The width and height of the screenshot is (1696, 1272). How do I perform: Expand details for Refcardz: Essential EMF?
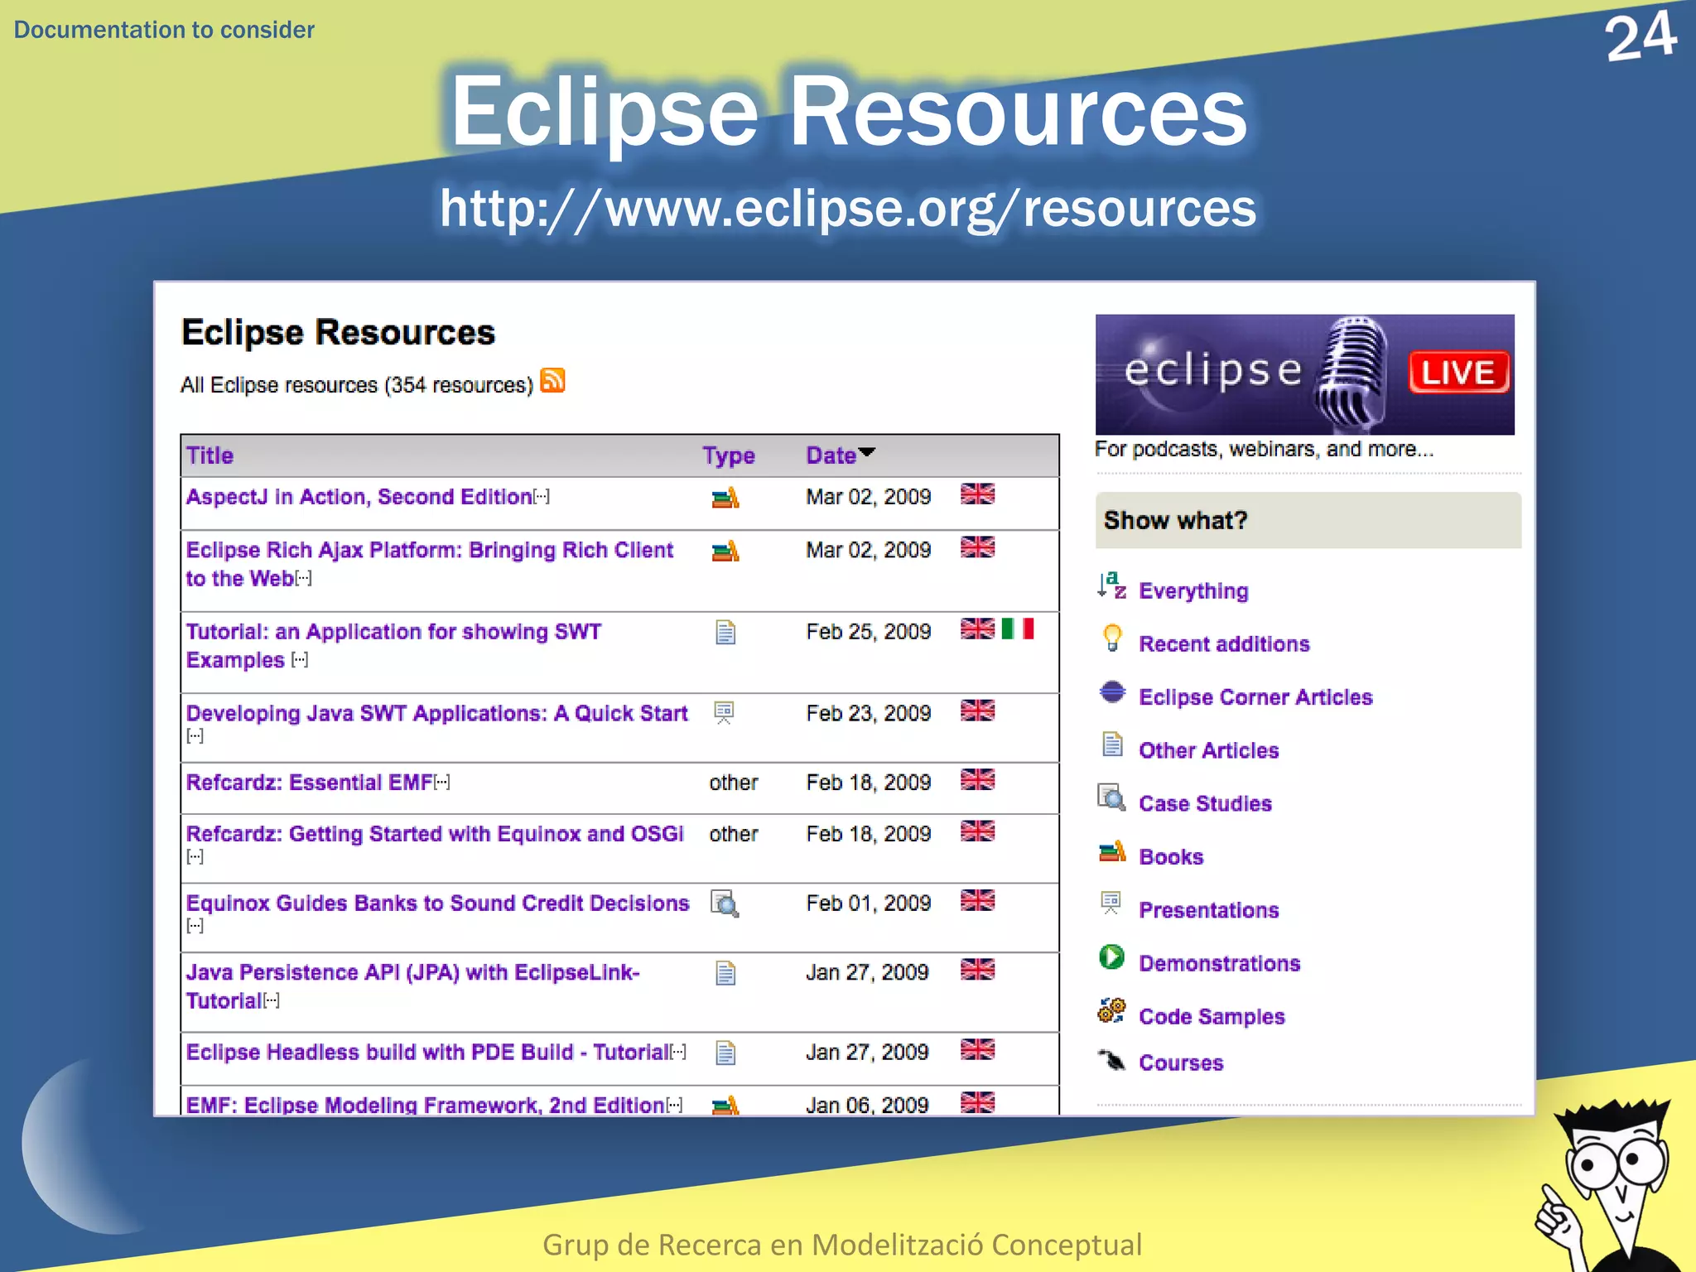click(442, 782)
